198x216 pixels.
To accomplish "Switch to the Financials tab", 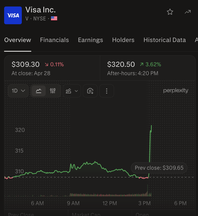I will pyautogui.click(x=55, y=40).
